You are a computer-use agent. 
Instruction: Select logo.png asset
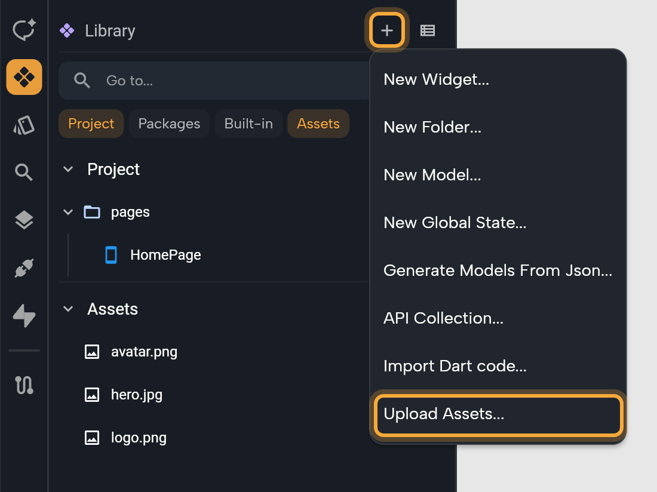point(139,438)
